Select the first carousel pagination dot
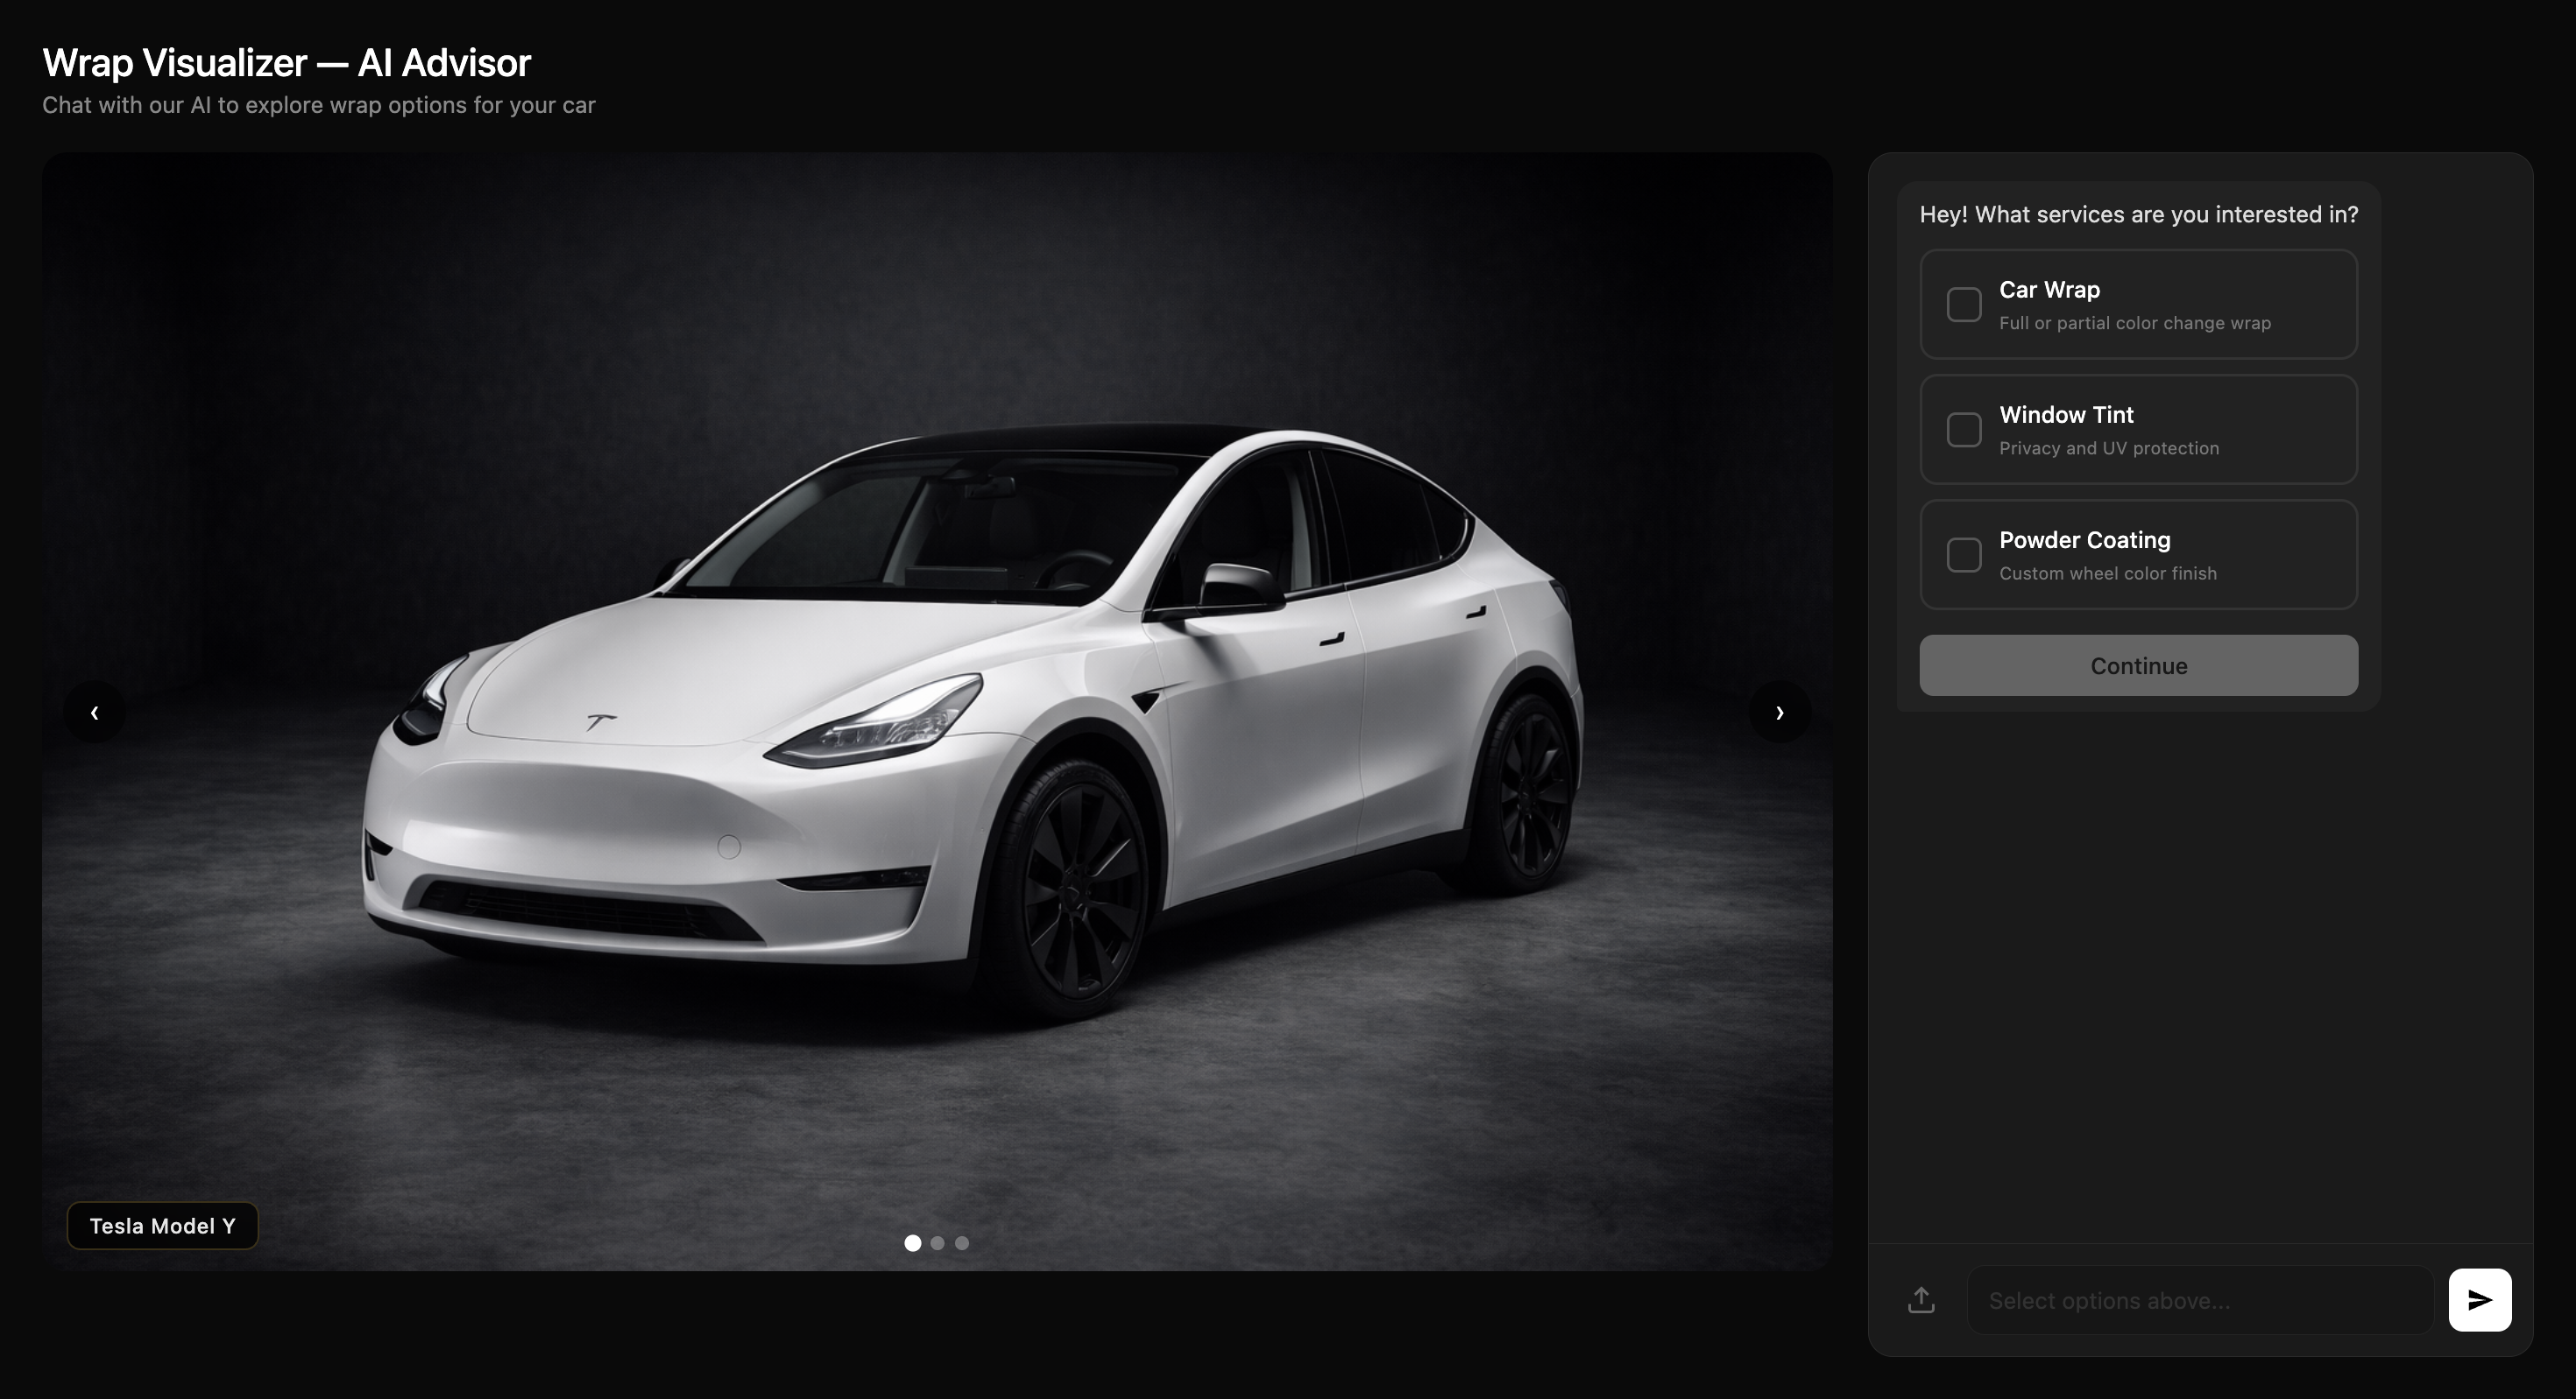Image resolution: width=2576 pixels, height=1399 pixels. (912, 1242)
